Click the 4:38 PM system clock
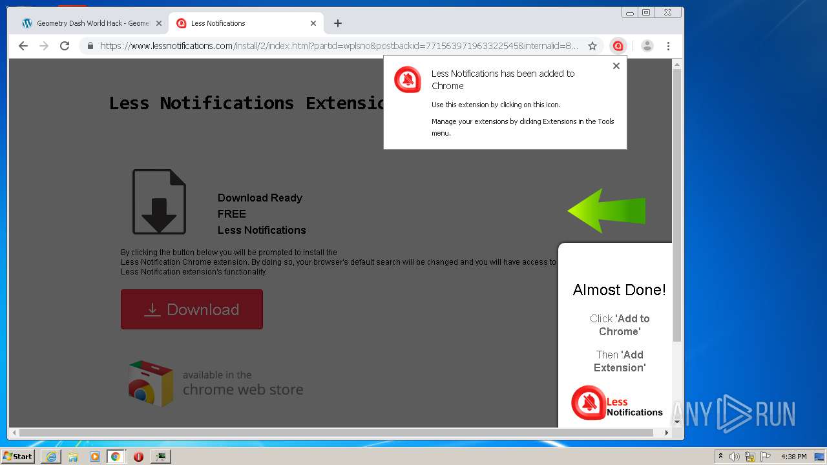Viewport: 827px width, 465px height. tap(793, 457)
